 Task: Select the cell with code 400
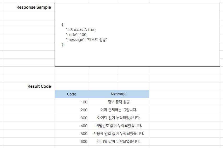[71, 126]
